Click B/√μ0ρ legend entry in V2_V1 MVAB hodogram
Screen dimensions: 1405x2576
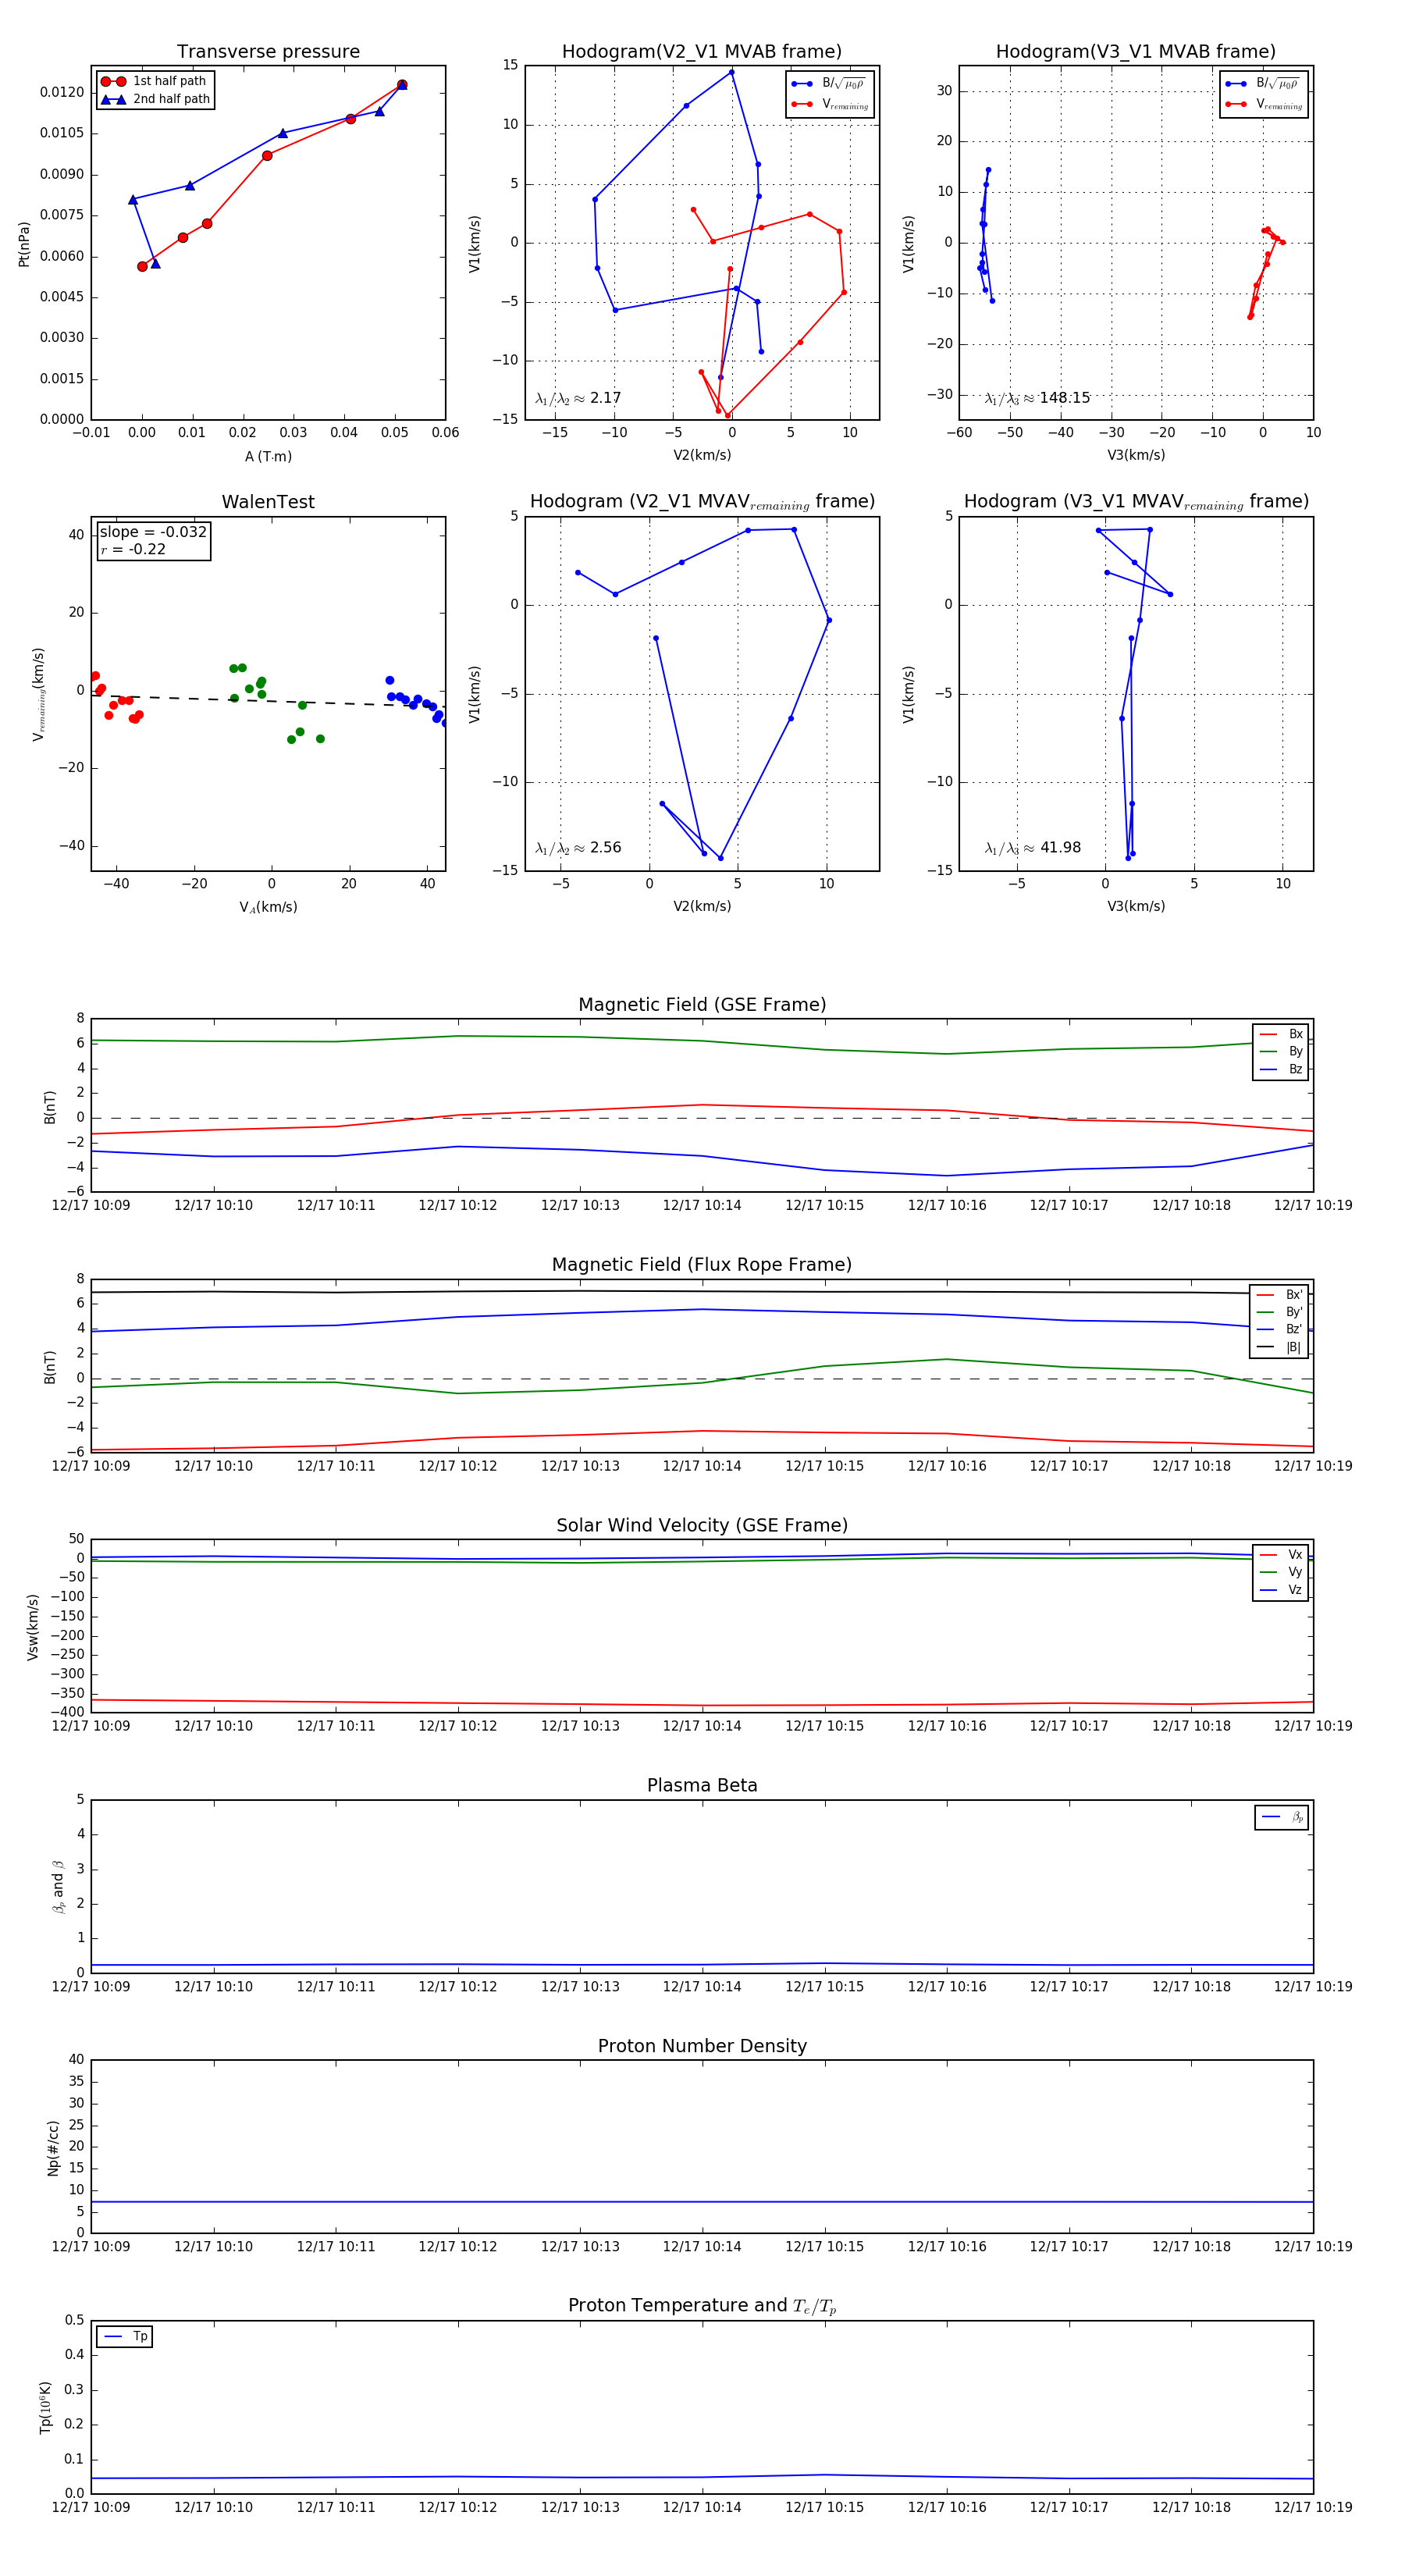click(x=829, y=84)
